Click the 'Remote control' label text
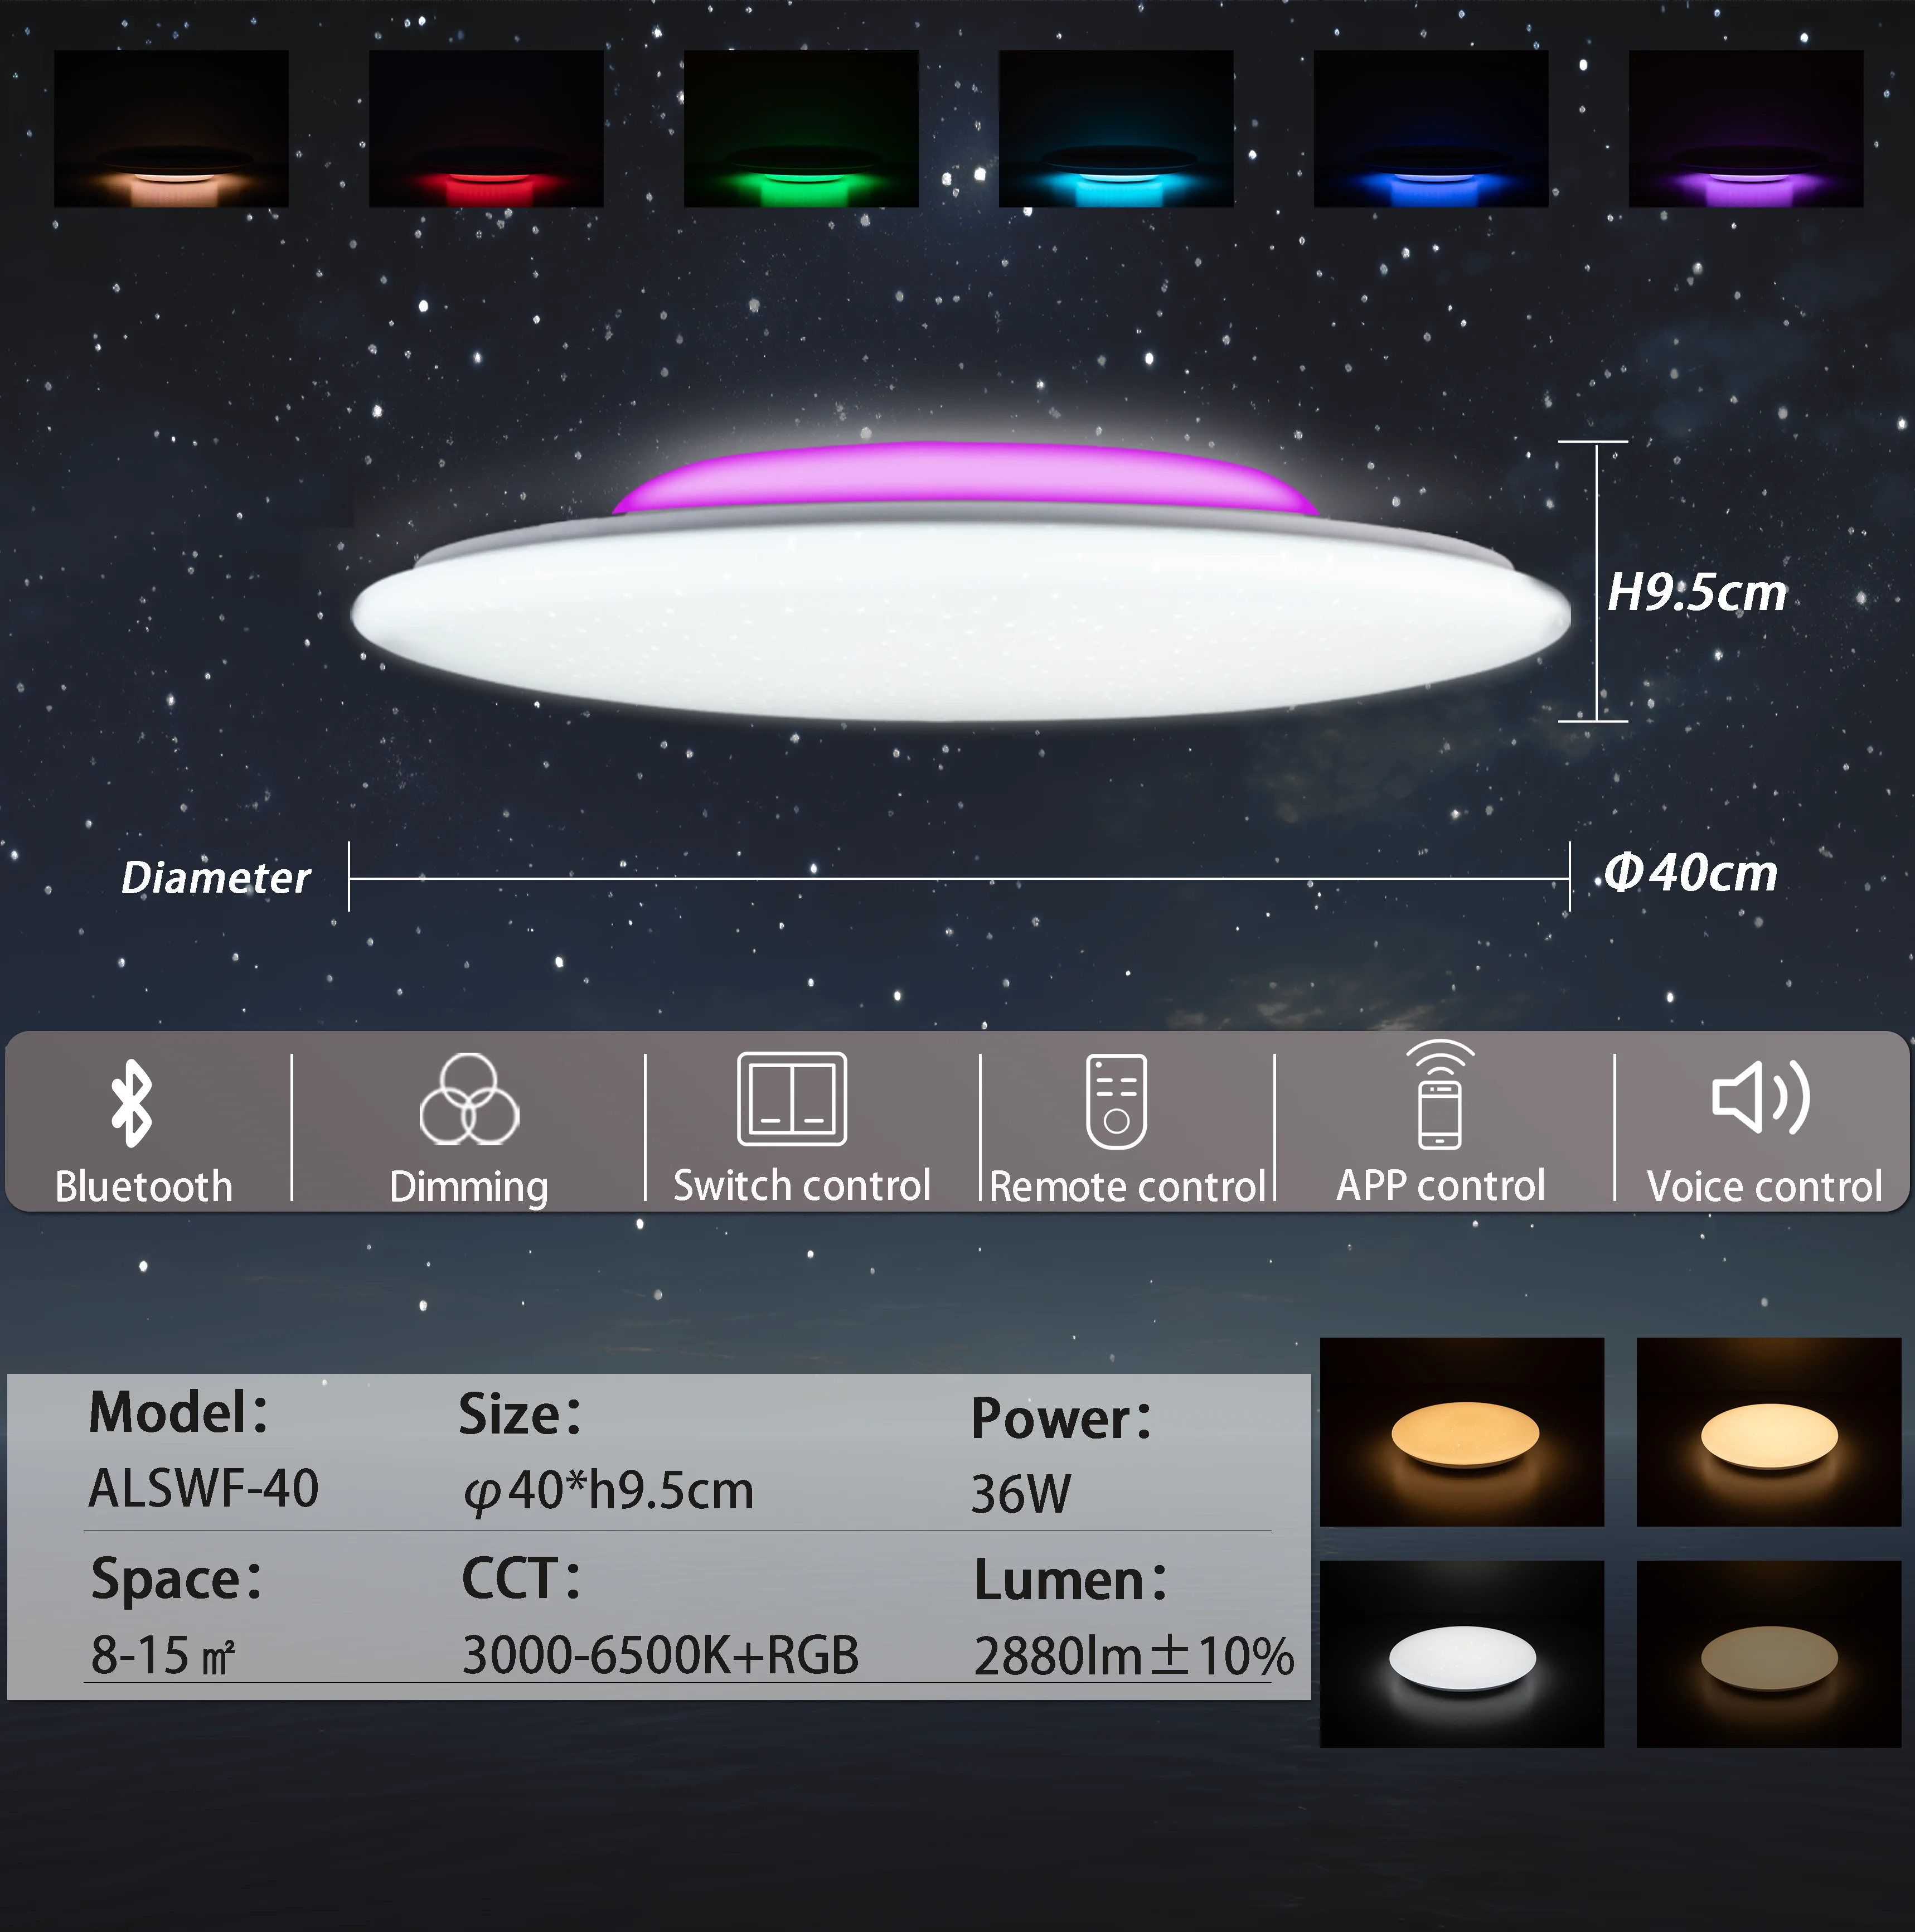 [x=1129, y=1187]
